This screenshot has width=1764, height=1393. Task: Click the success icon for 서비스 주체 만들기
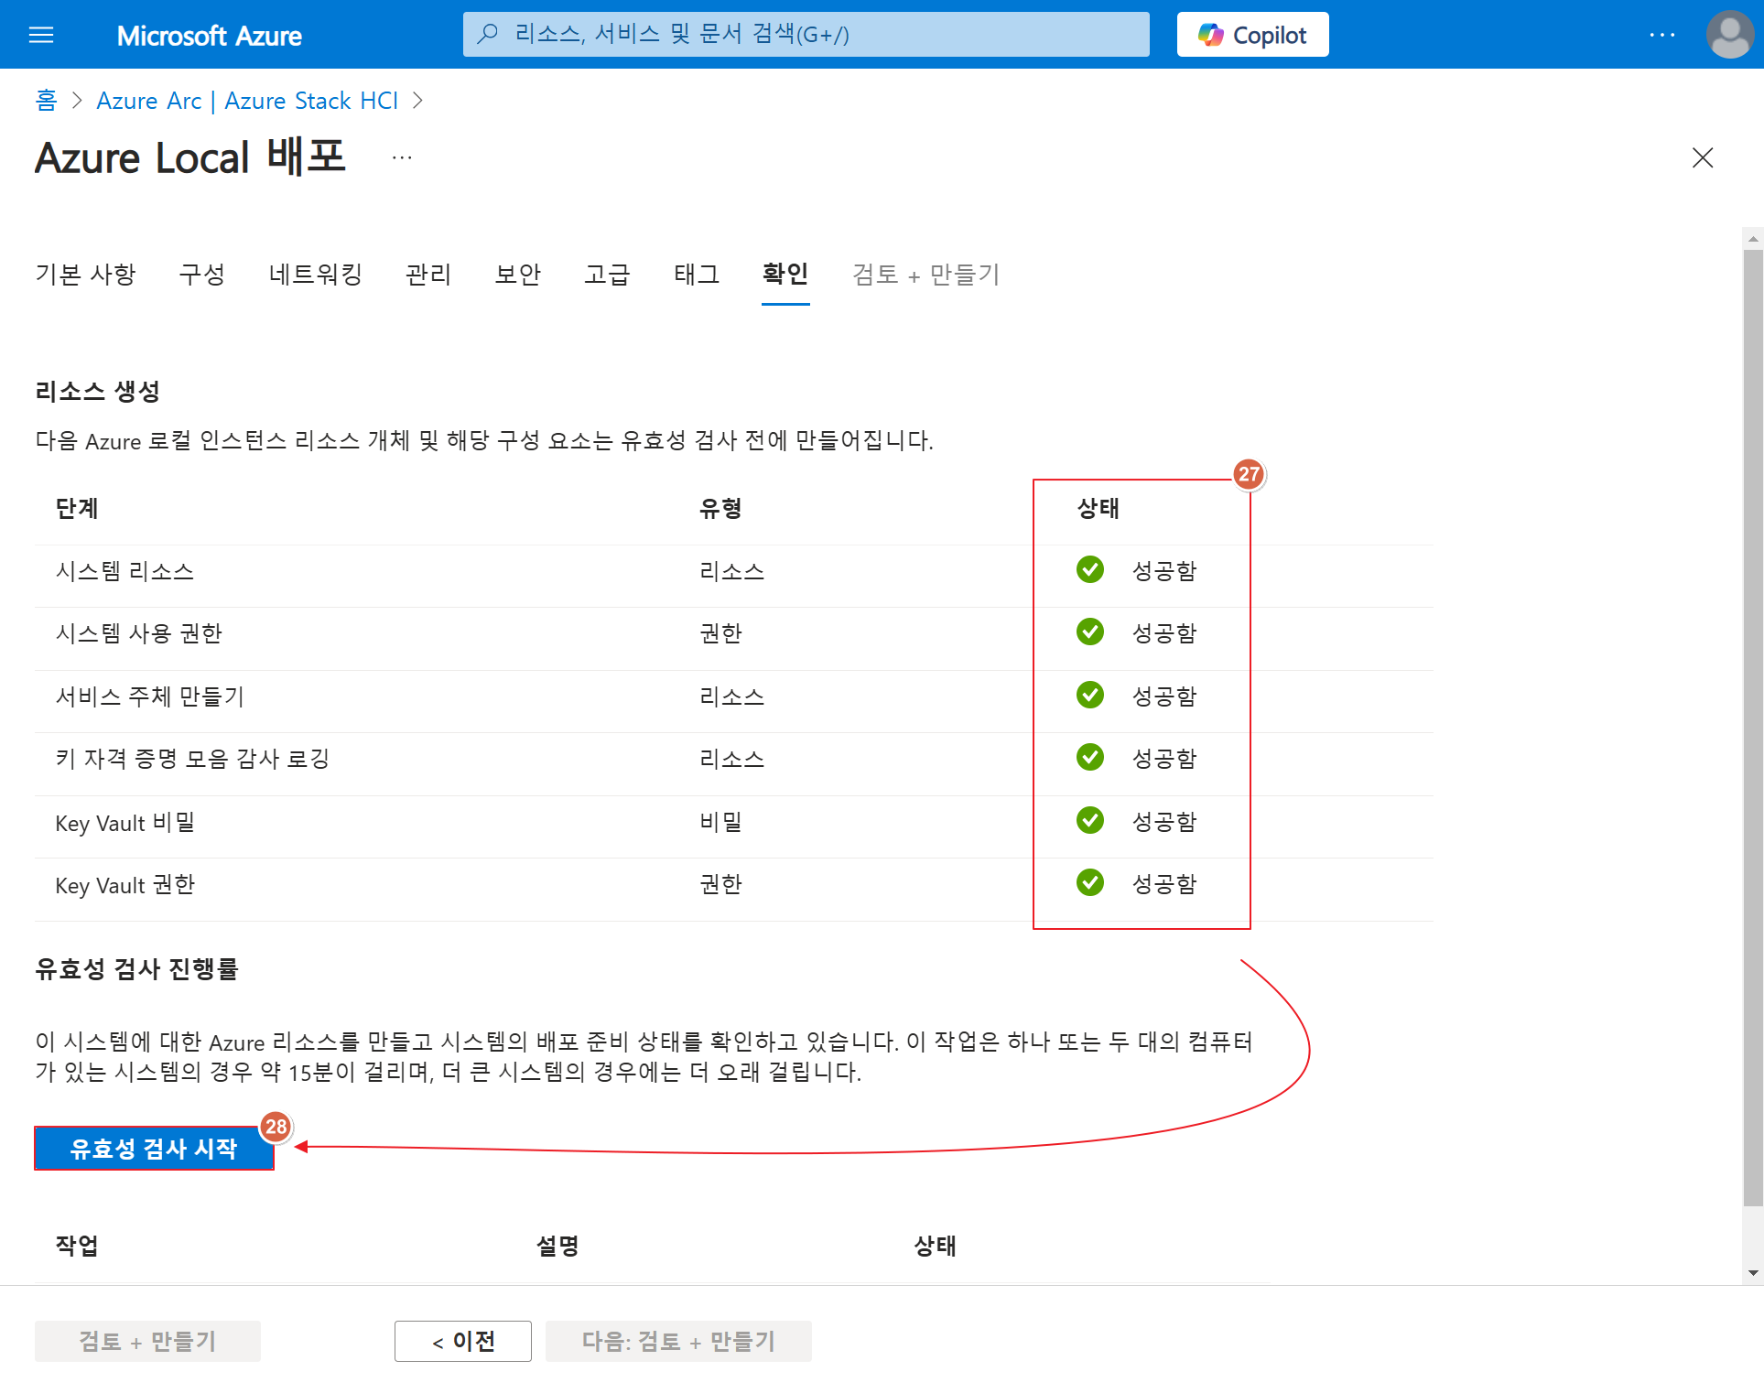click(x=1089, y=695)
